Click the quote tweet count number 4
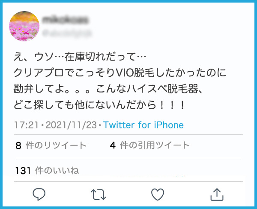The width and height of the screenshot is (257, 209). (113, 145)
